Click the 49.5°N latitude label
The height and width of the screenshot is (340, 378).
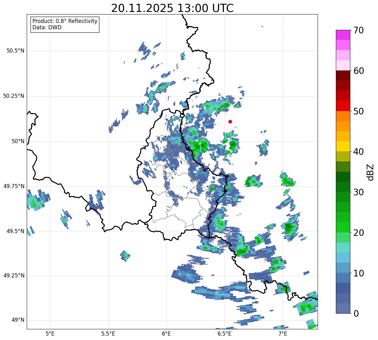click(x=15, y=231)
